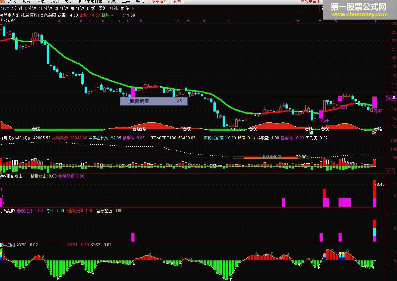This screenshot has width=397, height=281.
Task: Click the 应收款: 1.38 value
Action: pyautogui.click(x=268, y=138)
